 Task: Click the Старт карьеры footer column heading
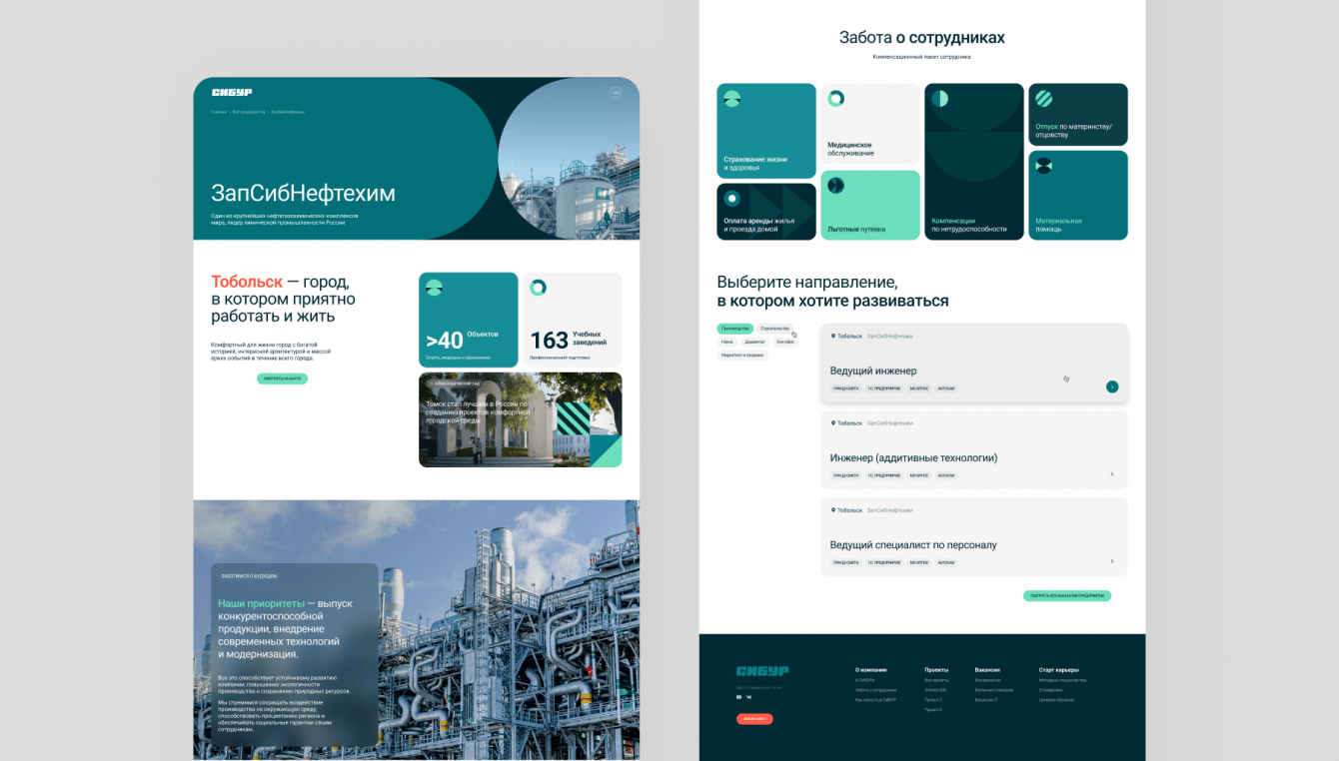click(x=1059, y=670)
